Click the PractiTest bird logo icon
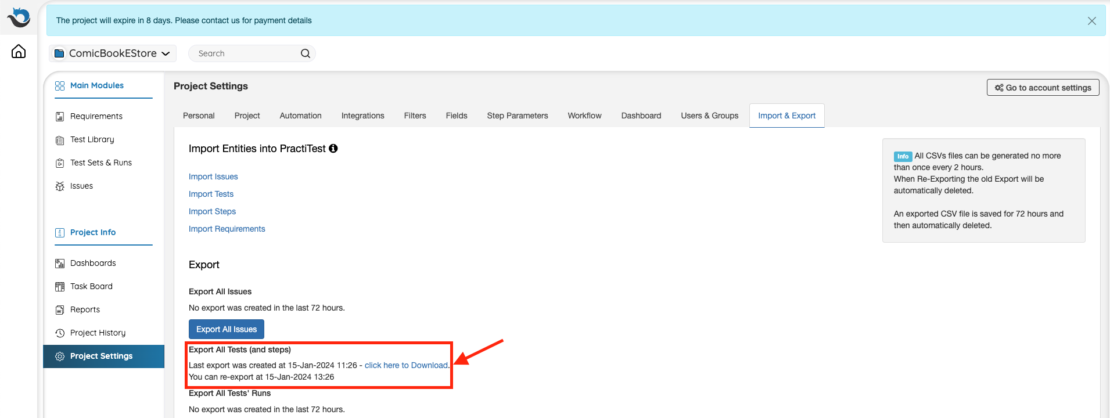 (19, 17)
